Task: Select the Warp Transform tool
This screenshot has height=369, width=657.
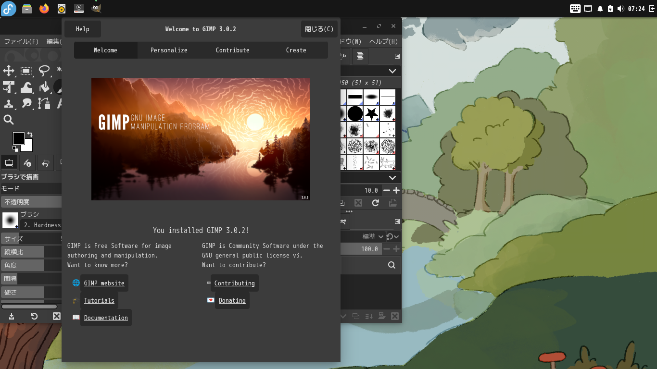Action: coord(26,87)
